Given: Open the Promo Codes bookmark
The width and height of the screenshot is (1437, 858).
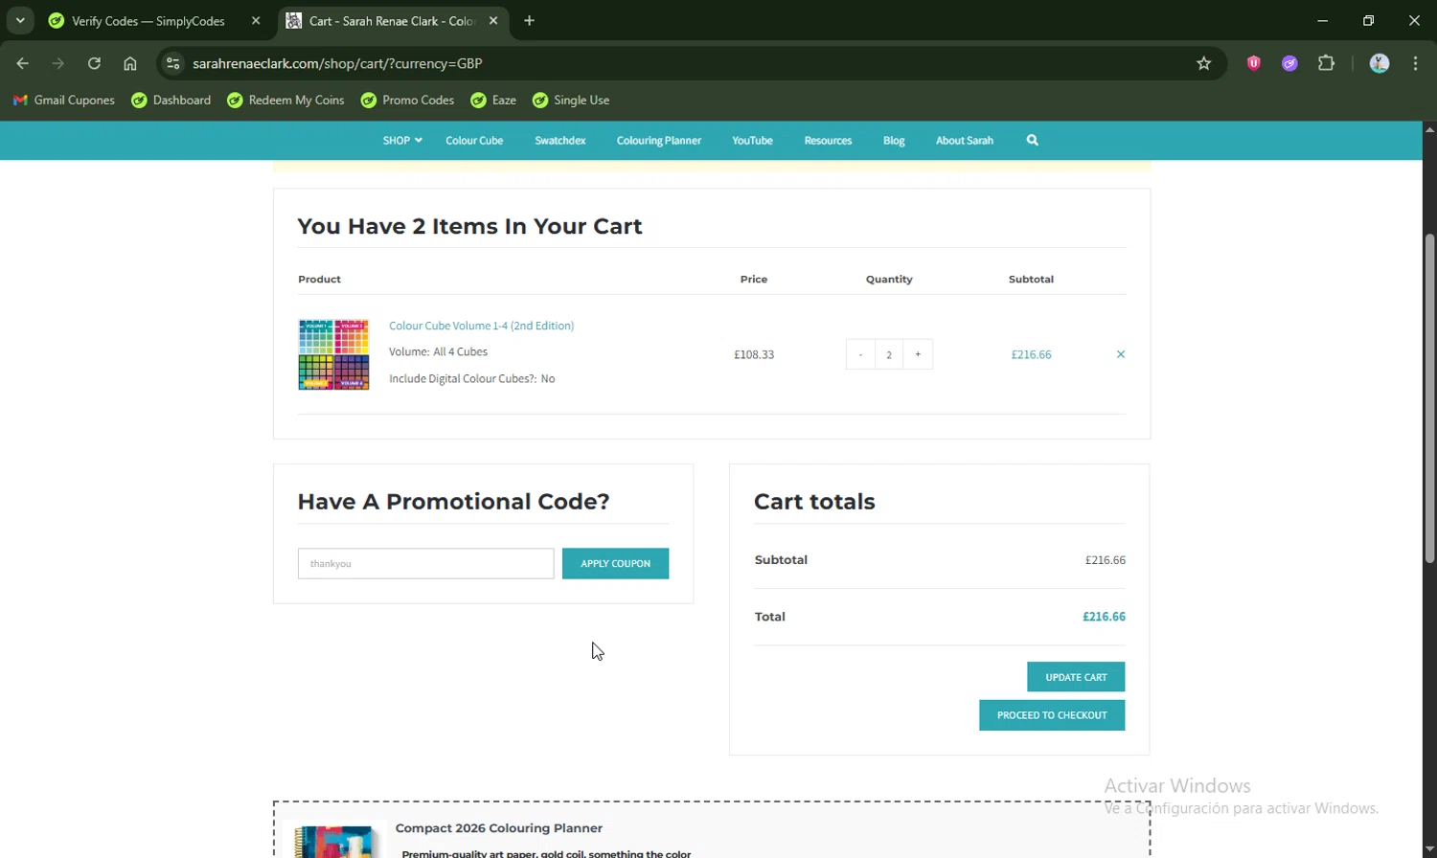Looking at the screenshot, I should coord(407,100).
